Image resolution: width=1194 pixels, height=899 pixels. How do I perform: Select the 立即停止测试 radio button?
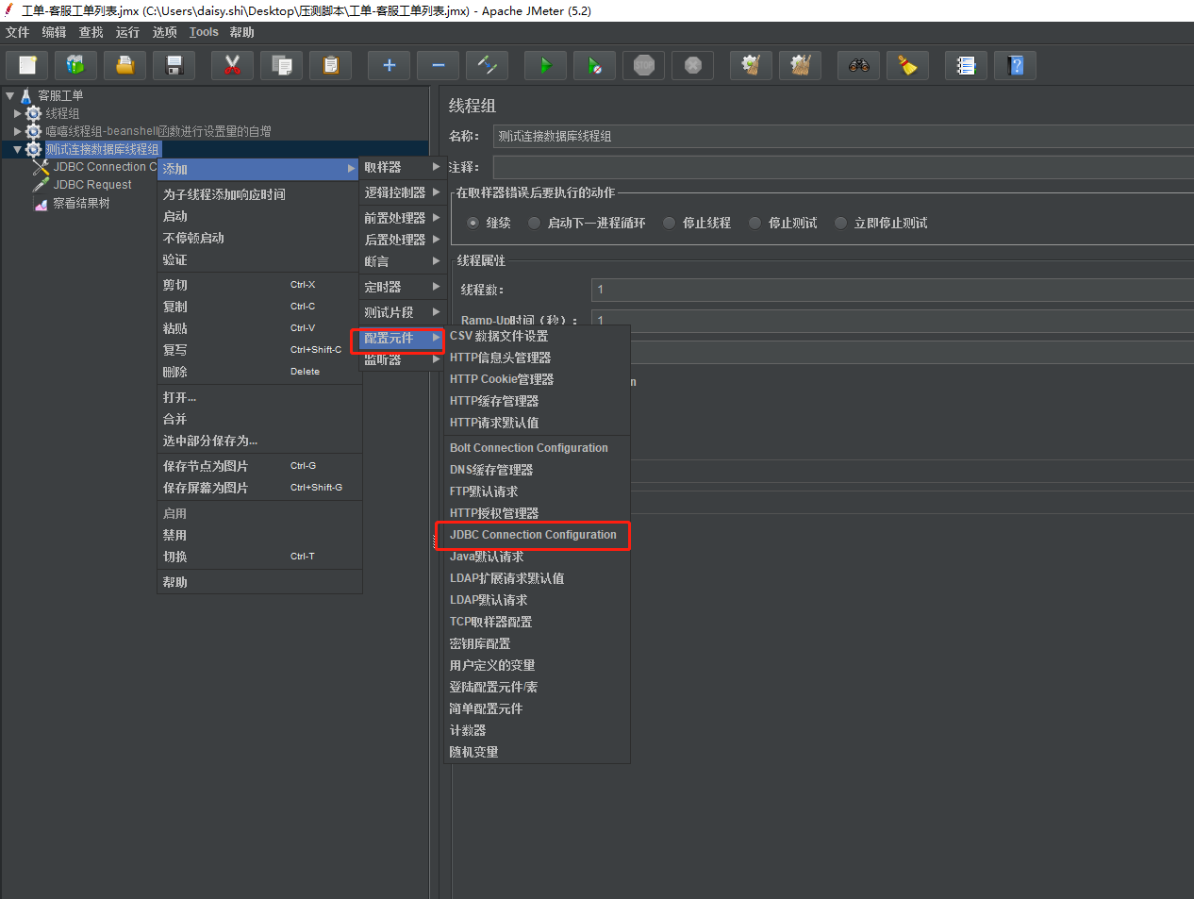tap(840, 223)
